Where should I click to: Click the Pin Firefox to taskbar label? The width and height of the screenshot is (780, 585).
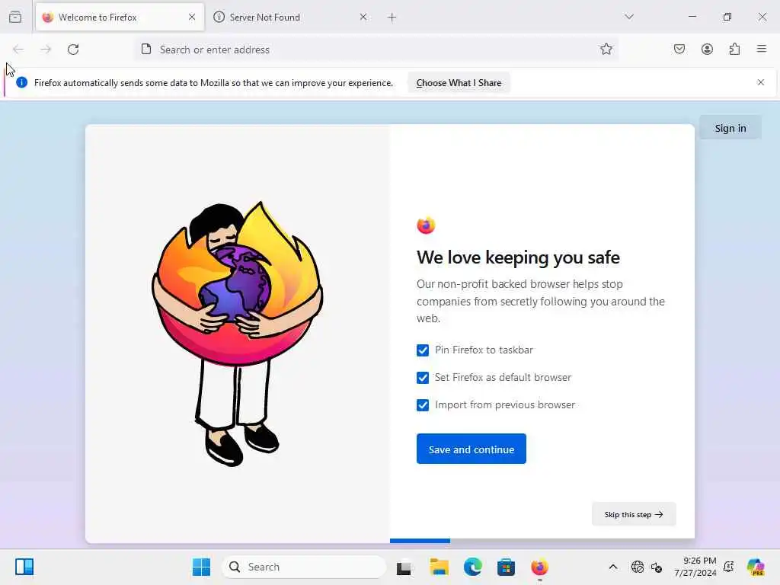(484, 350)
